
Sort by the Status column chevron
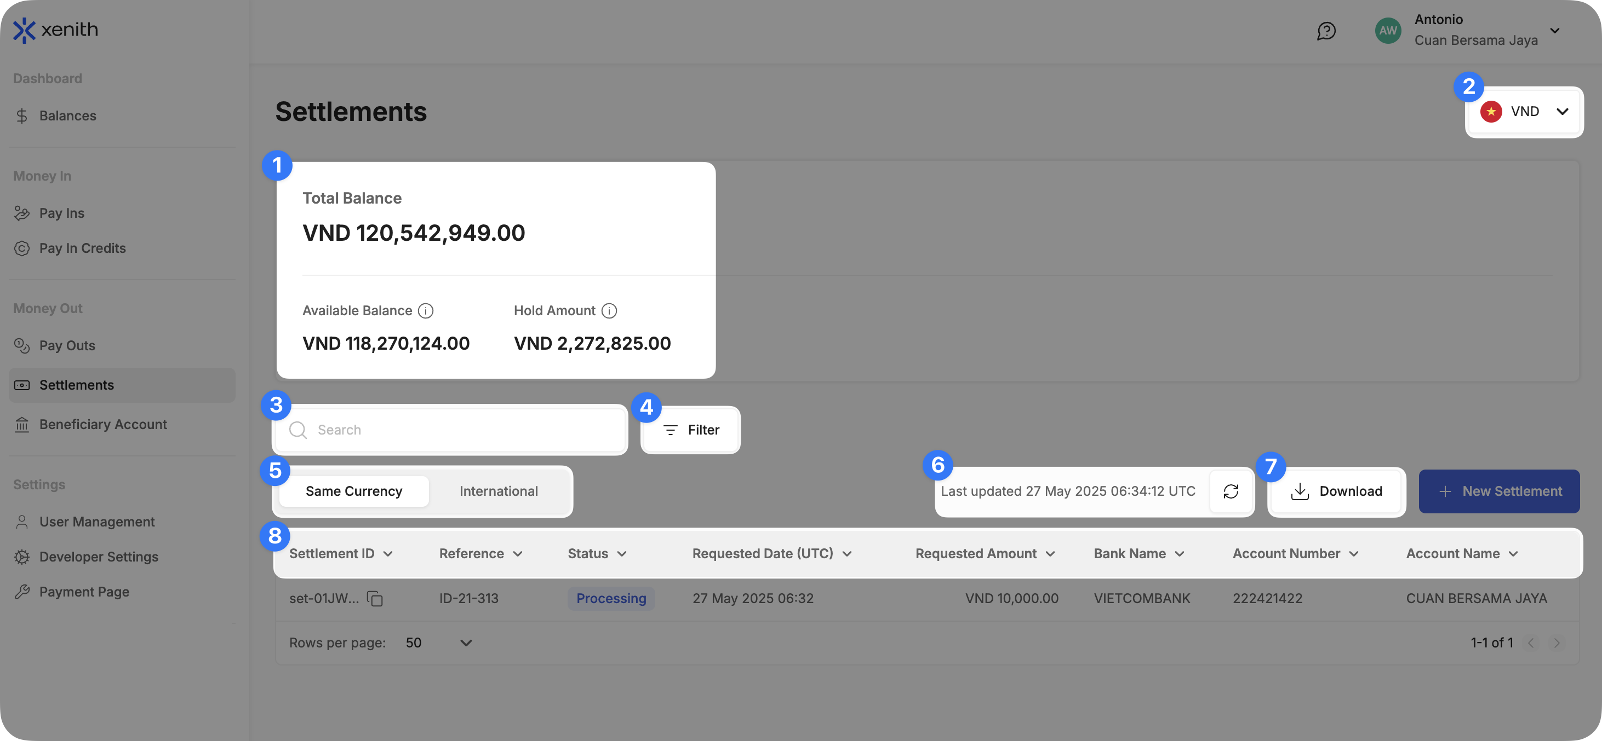pos(622,554)
